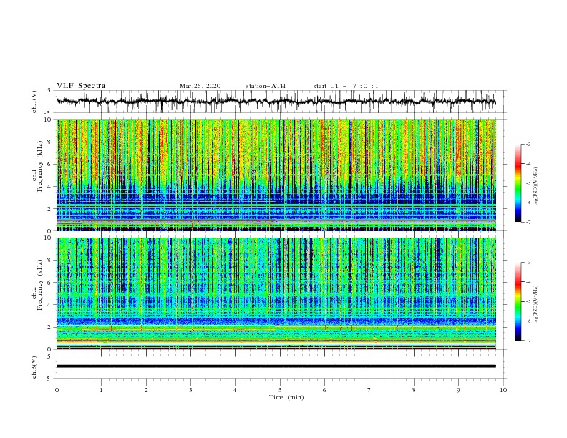Click the "-7" tick on the ch.1 colorbar

[528, 223]
